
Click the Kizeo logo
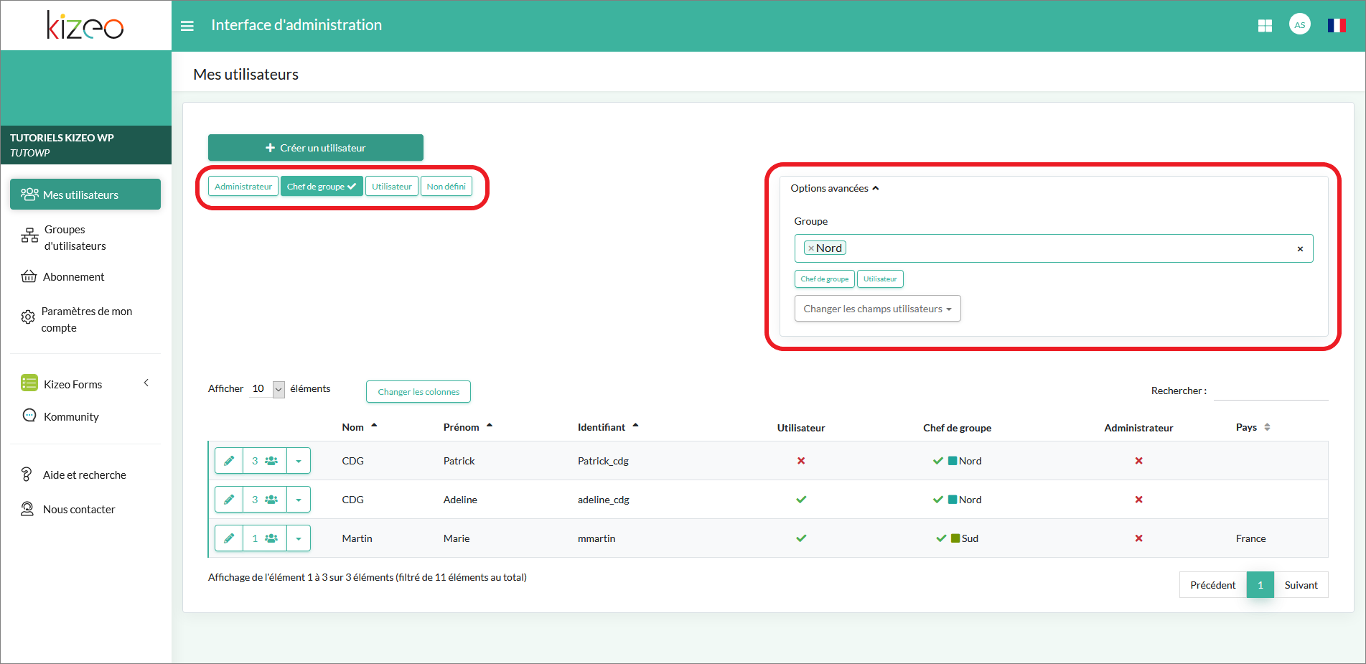tap(85, 26)
